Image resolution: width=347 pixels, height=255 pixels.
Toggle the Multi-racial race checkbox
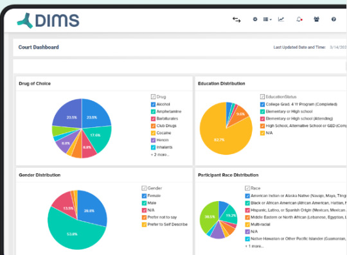click(x=247, y=224)
